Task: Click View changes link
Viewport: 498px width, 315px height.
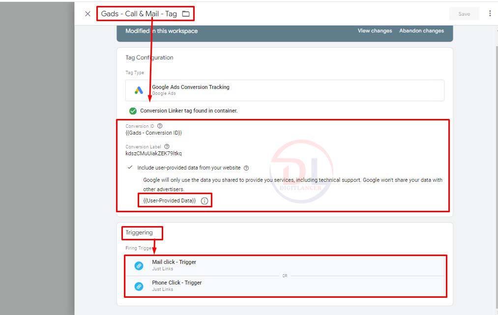Action: point(375,31)
